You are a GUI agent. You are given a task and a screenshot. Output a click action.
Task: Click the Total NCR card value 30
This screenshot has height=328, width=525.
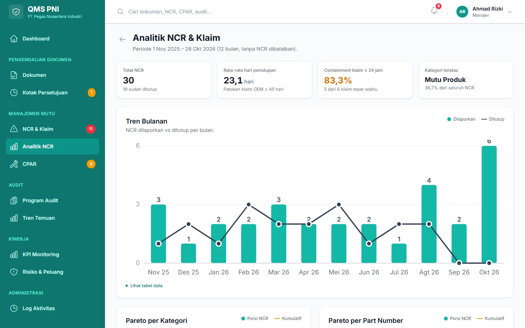(128, 80)
